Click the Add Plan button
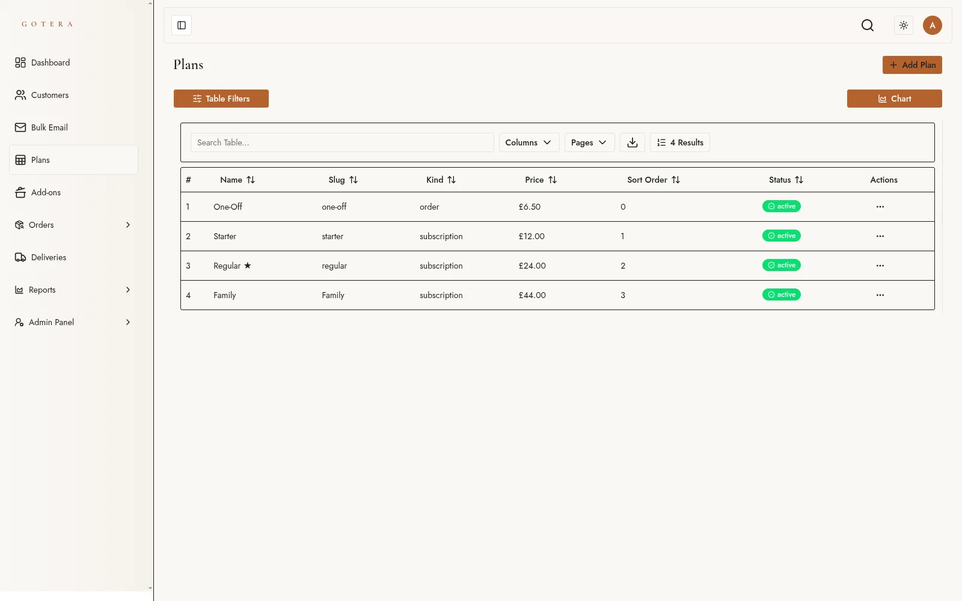 (912, 65)
